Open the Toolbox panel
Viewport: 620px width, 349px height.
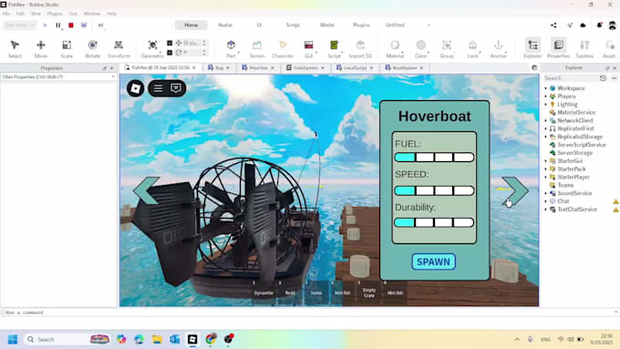click(584, 49)
